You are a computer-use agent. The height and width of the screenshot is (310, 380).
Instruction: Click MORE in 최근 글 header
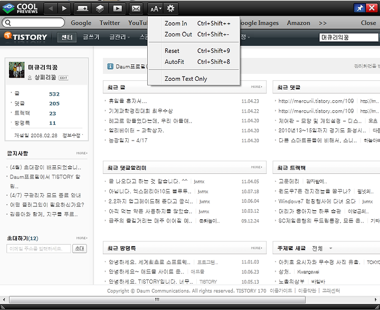(x=256, y=87)
